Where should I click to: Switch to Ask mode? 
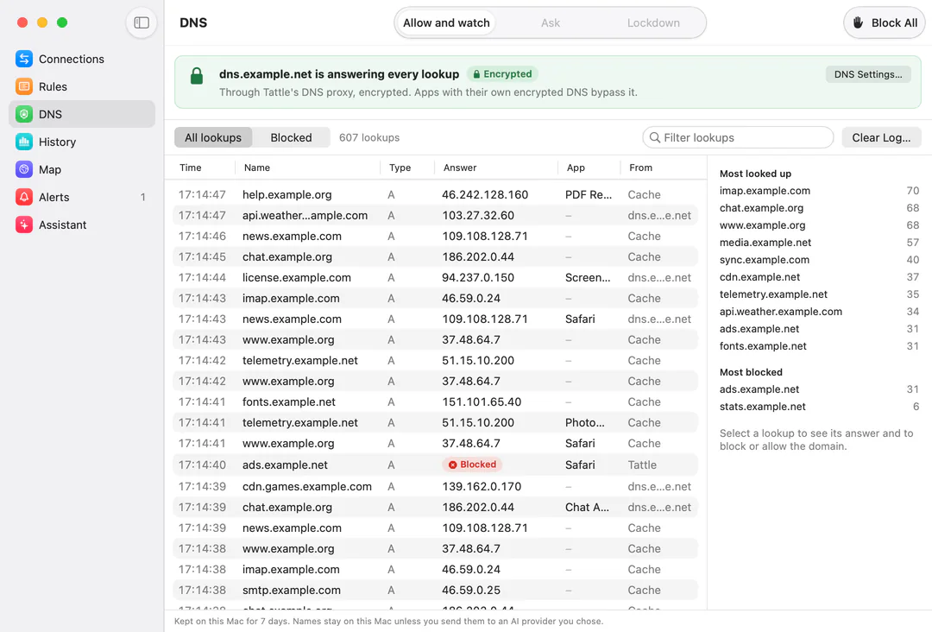[551, 22]
